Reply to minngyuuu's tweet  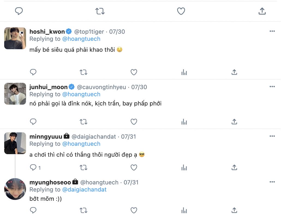tap(33, 167)
